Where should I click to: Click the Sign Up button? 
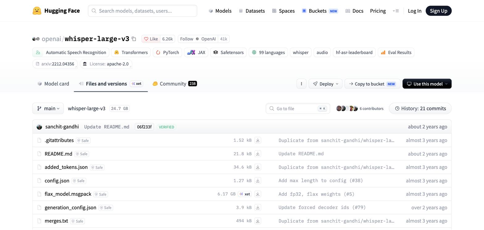pyautogui.click(x=439, y=11)
